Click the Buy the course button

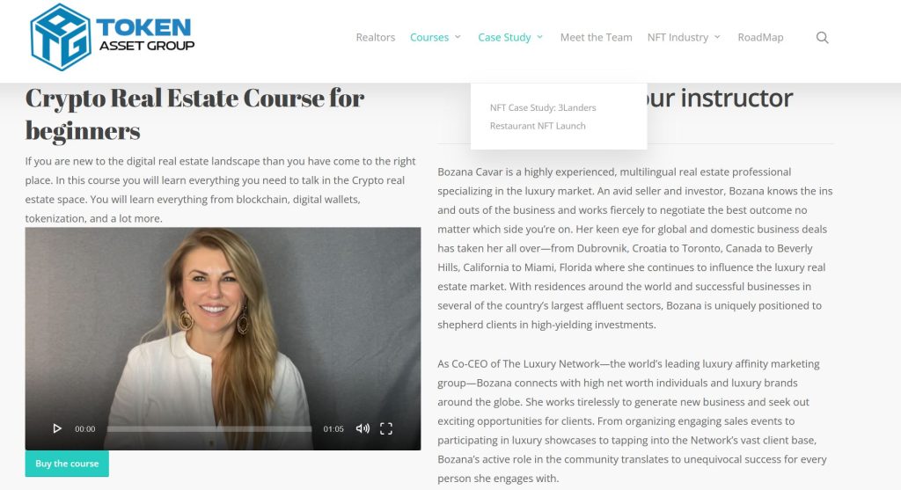(x=67, y=464)
